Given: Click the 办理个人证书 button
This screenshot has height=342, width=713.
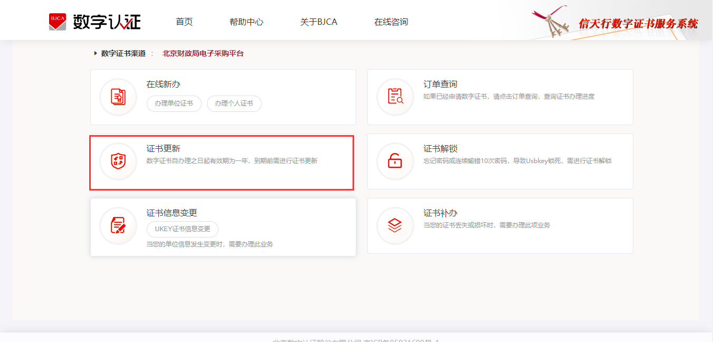Looking at the screenshot, I should 234,103.
